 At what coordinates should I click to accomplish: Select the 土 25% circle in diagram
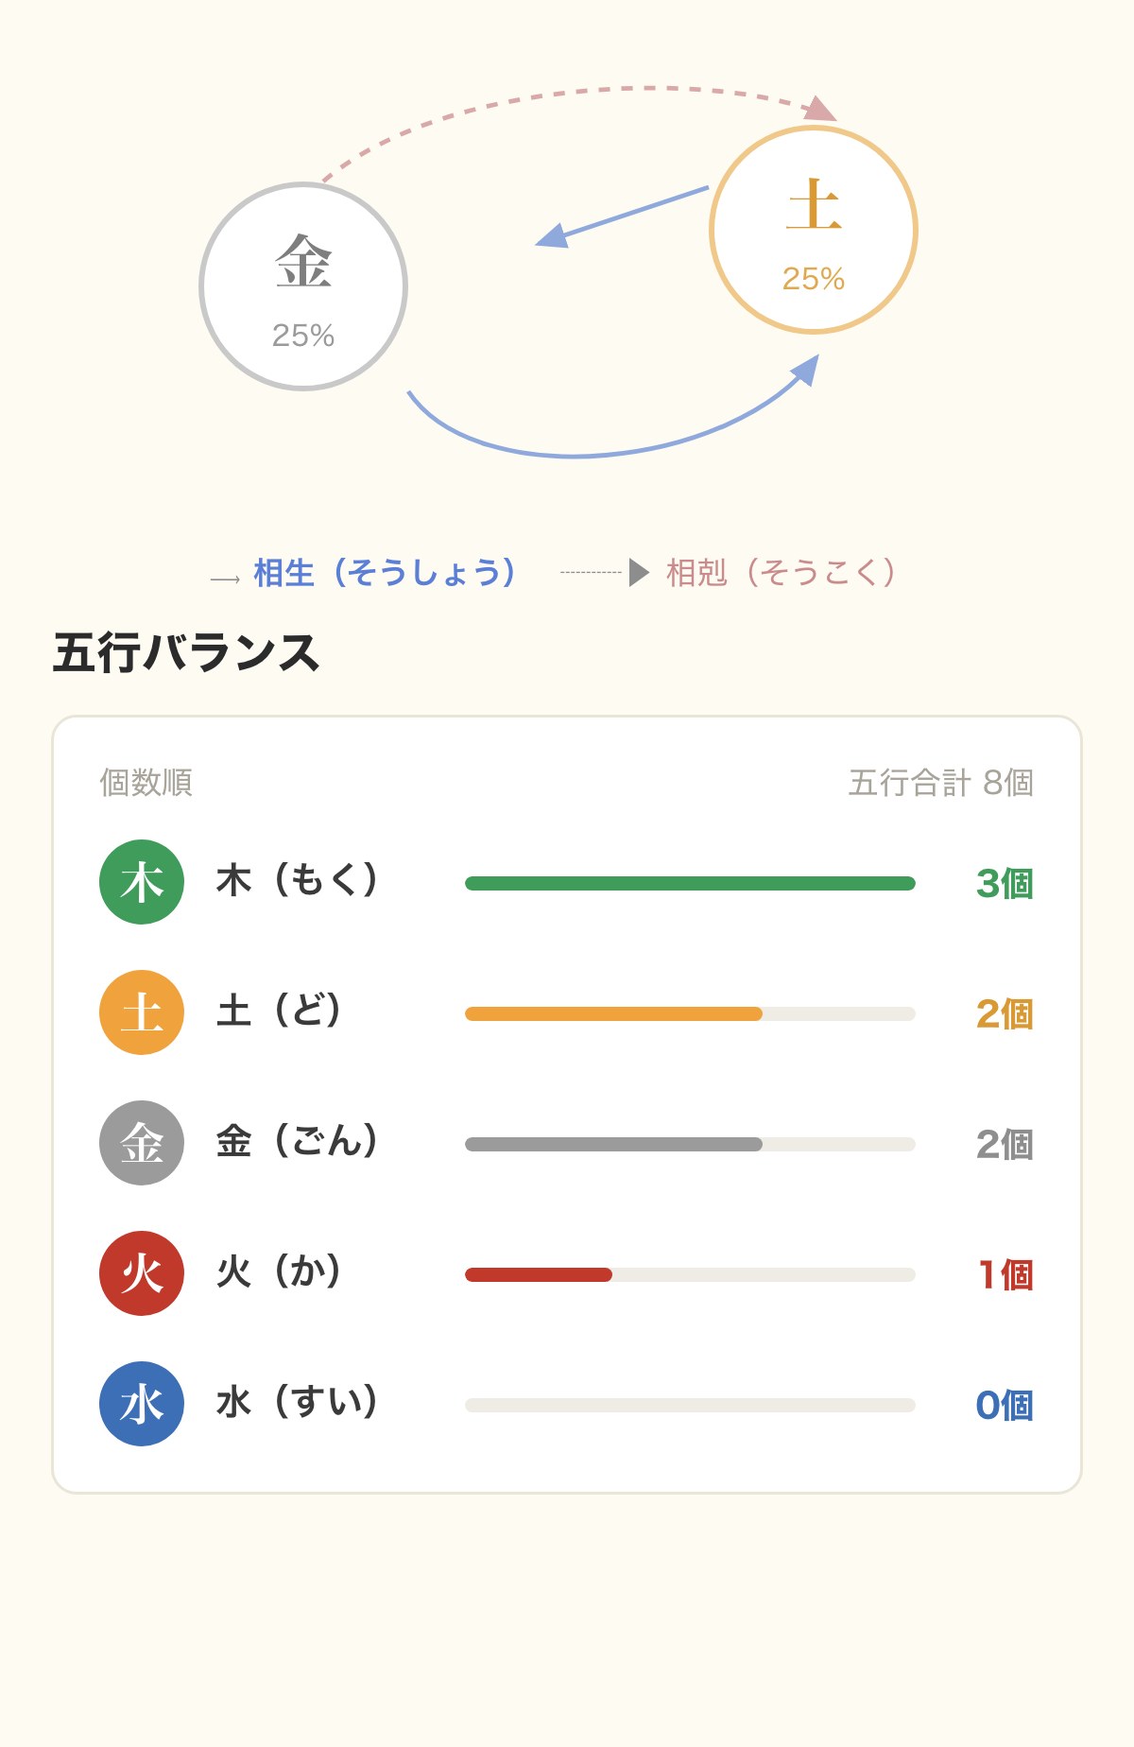pyautogui.click(x=814, y=230)
